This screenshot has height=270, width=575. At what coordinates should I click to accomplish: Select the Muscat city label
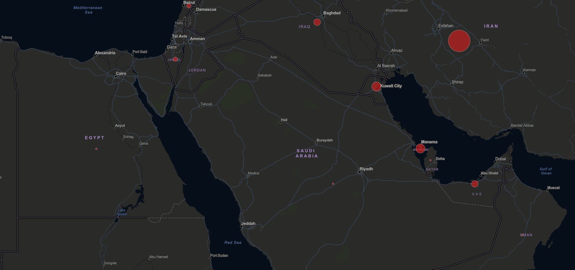(x=553, y=188)
